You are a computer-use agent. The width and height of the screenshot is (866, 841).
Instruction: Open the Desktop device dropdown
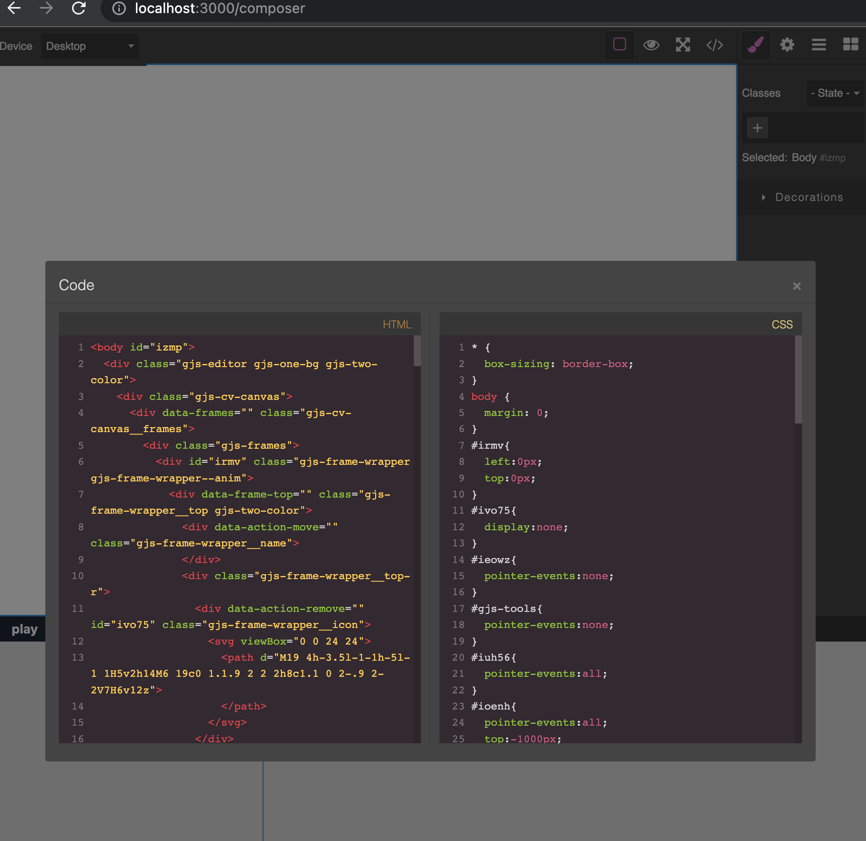[x=90, y=46]
